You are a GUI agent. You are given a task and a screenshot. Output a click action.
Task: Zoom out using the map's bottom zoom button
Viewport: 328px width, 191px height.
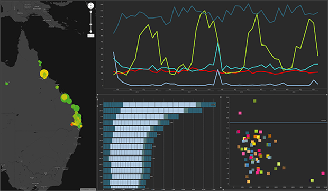click(x=91, y=31)
